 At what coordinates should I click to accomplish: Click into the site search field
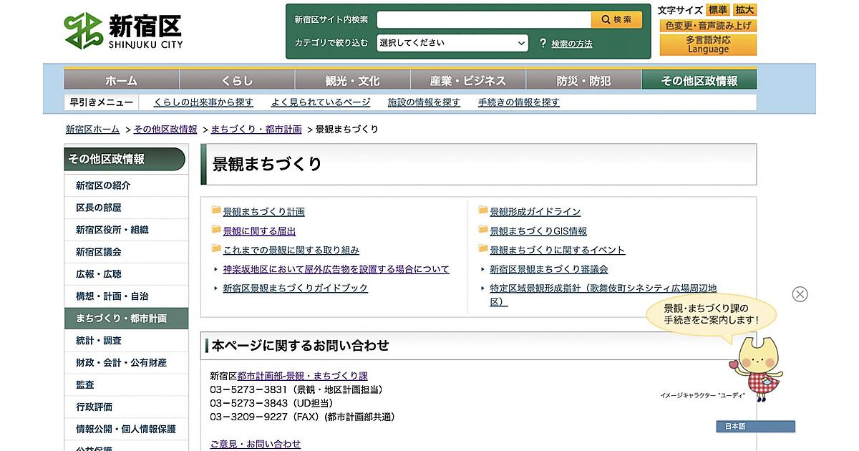click(484, 19)
